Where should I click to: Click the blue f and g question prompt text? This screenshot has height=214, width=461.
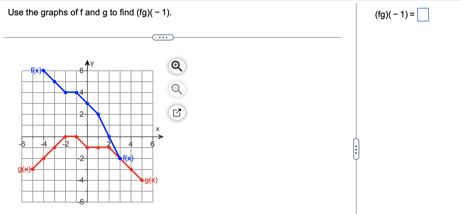[89, 12]
